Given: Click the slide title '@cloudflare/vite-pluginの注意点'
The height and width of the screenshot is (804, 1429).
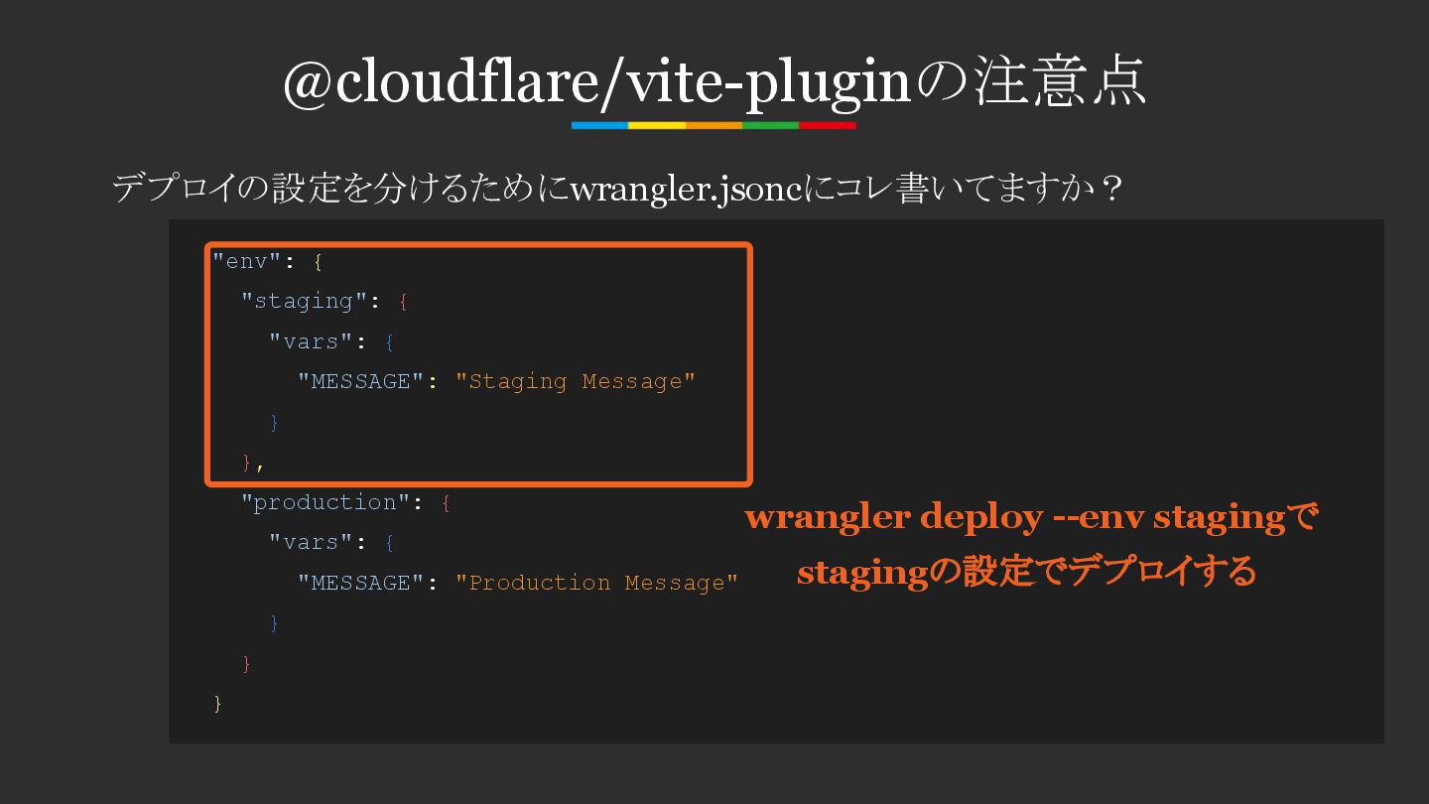Looking at the screenshot, I should pyautogui.click(x=714, y=81).
